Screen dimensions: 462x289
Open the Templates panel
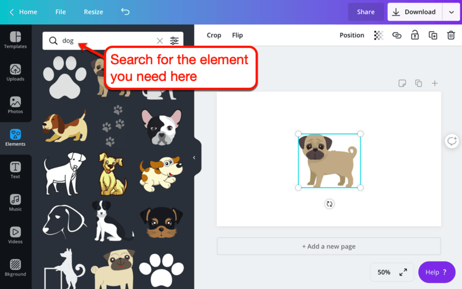coord(16,40)
